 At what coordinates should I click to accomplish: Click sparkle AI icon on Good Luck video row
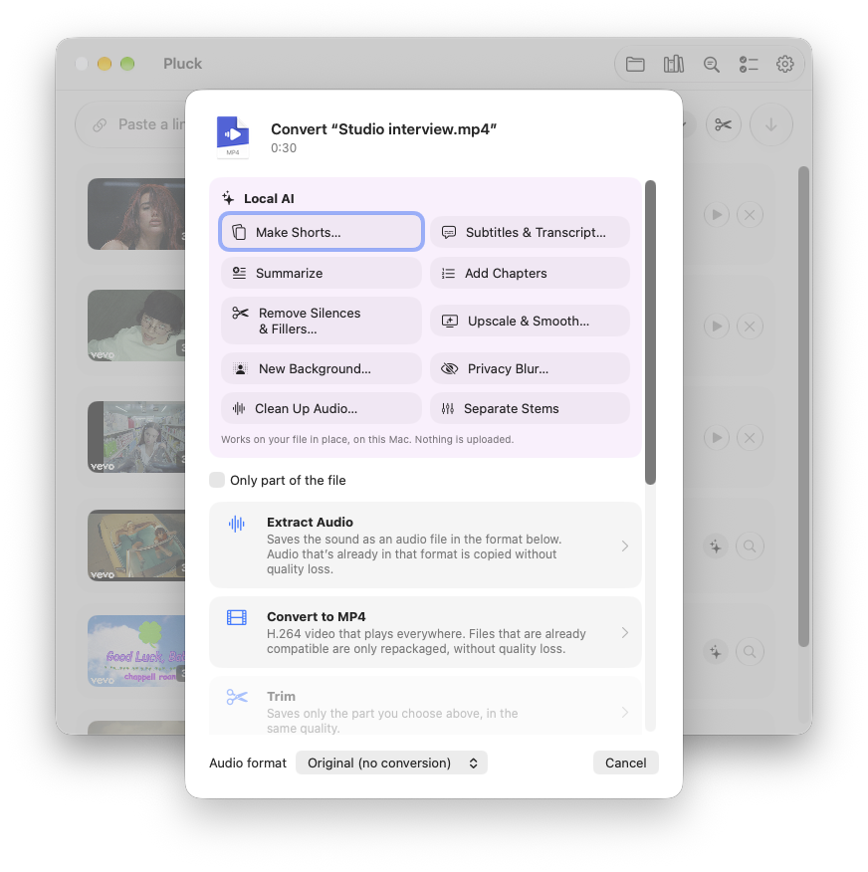(716, 652)
